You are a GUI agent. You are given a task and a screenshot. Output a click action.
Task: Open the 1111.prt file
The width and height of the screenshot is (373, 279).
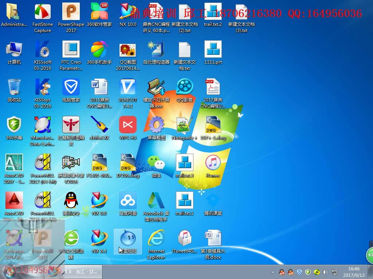point(213,52)
